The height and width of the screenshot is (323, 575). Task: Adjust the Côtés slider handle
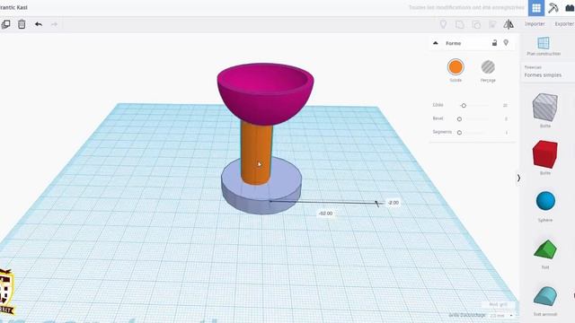(464, 106)
